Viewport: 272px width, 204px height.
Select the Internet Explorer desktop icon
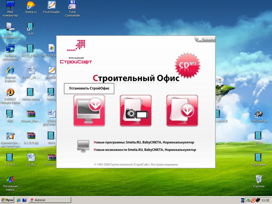10,74
